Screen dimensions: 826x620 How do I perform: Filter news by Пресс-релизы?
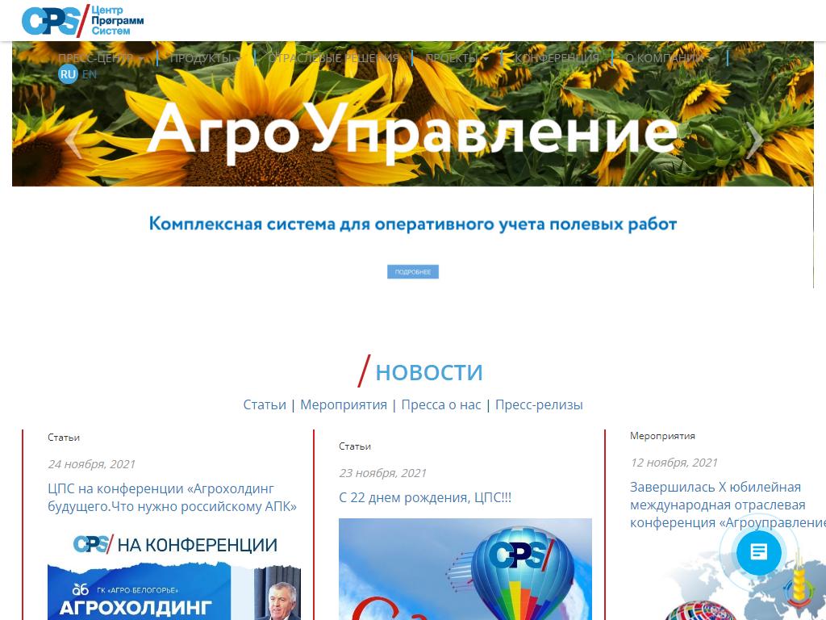539,404
